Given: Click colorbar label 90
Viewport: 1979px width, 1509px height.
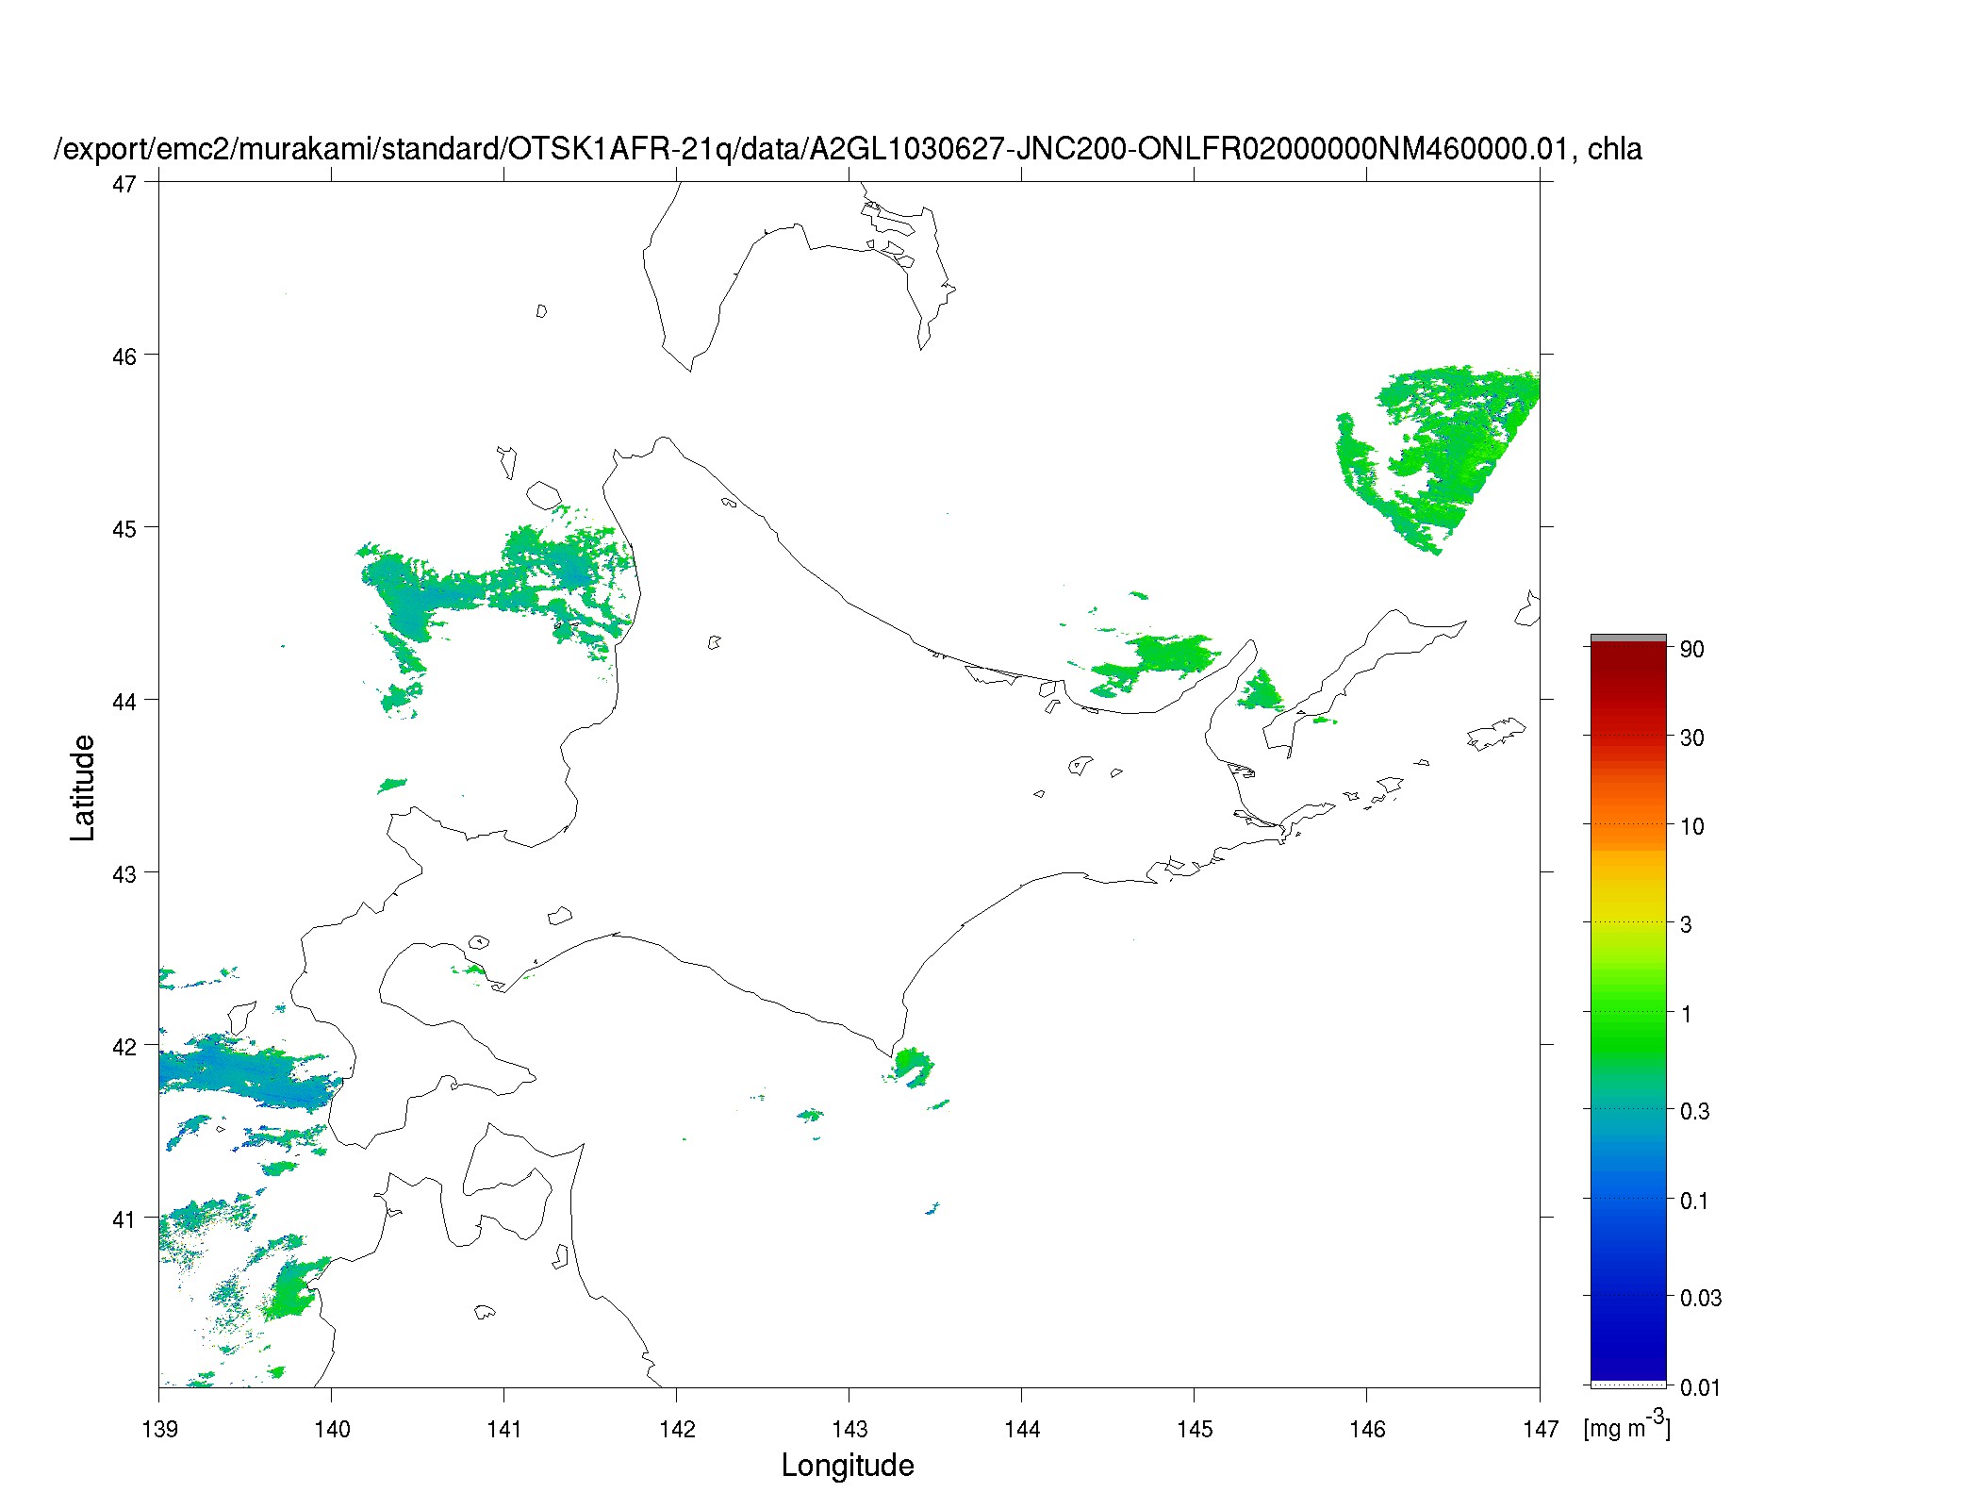Looking at the screenshot, I should tap(1691, 649).
